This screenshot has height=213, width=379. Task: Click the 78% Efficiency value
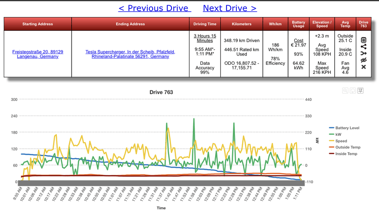[275, 61]
